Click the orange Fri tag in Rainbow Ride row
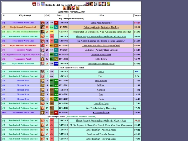The image size is (188, 141). (56, 46)
